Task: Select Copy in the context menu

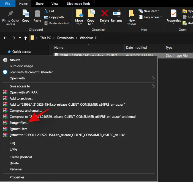Action: point(79,149)
